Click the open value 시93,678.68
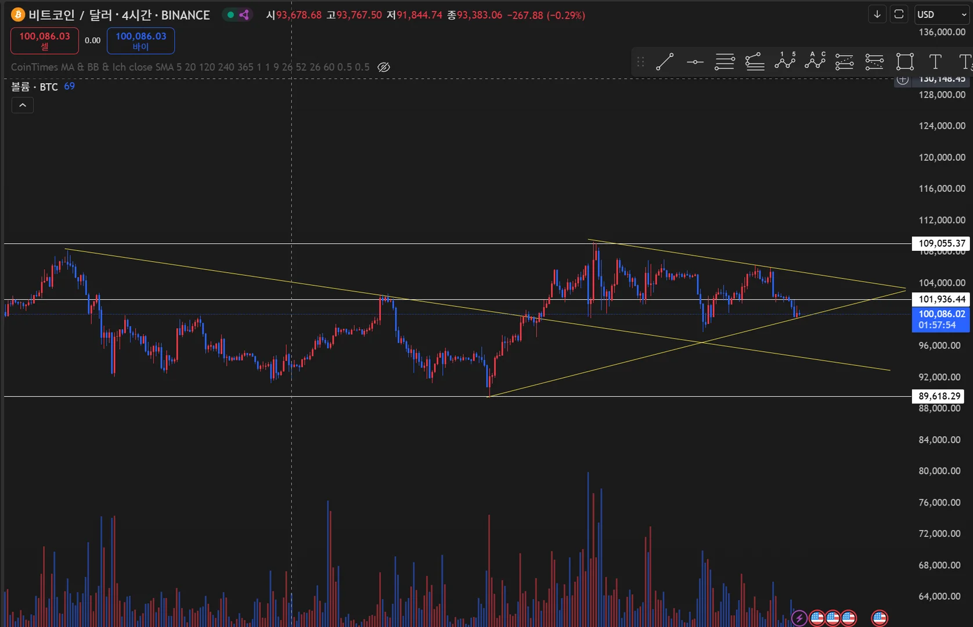The image size is (973, 627). [x=294, y=15]
